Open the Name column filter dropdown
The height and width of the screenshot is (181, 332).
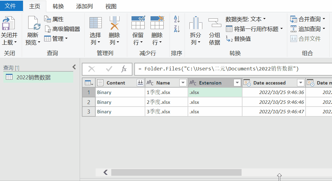(x=183, y=83)
